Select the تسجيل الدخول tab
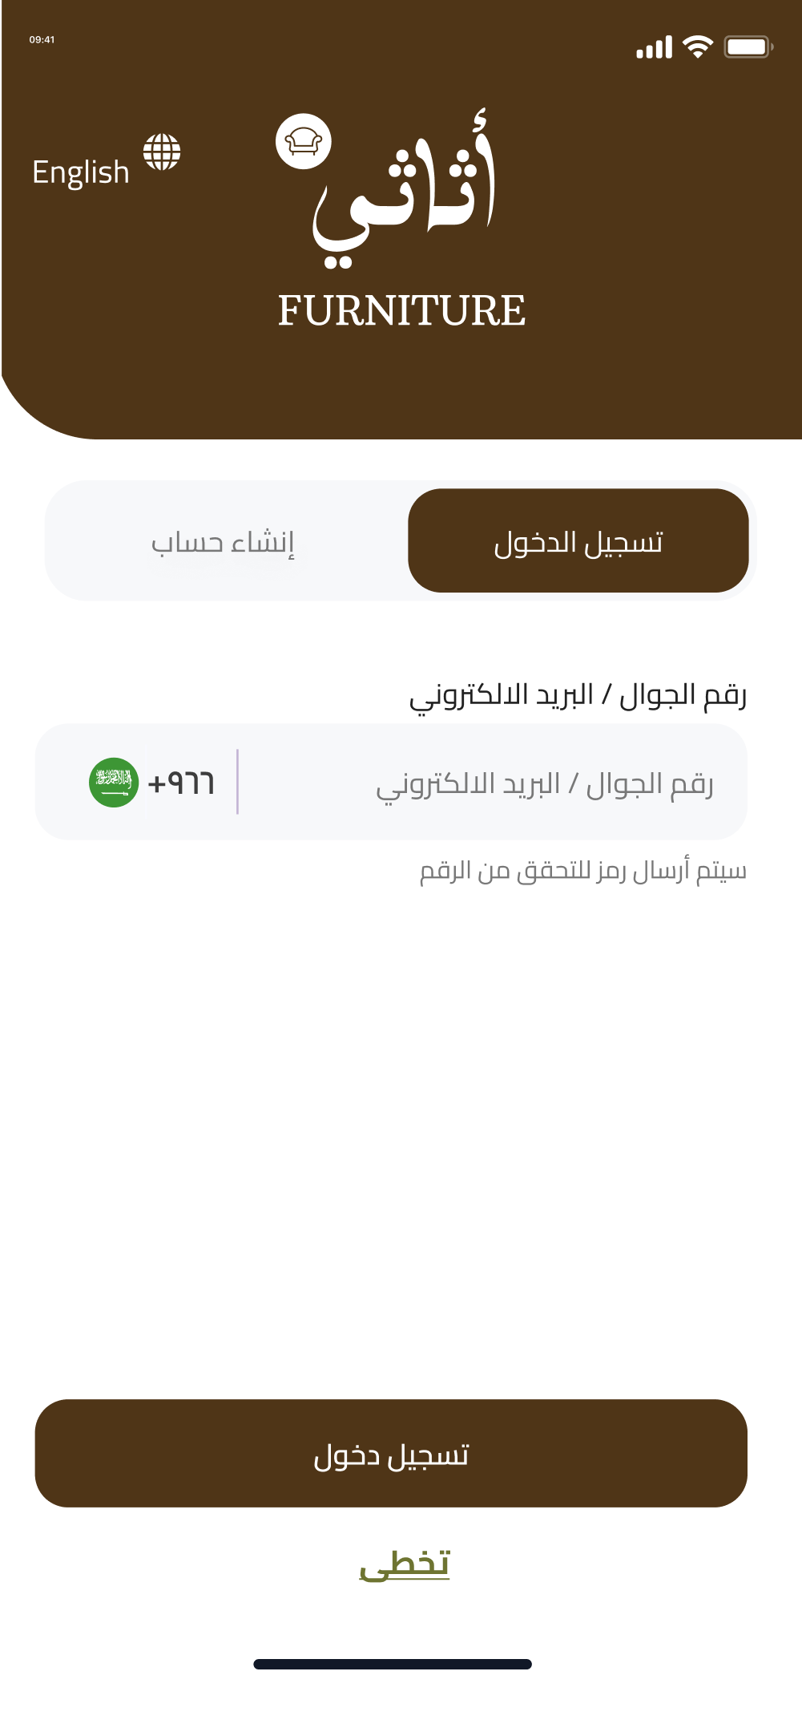This screenshot has height=1732, width=802. pyautogui.click(x=578, y=541)
